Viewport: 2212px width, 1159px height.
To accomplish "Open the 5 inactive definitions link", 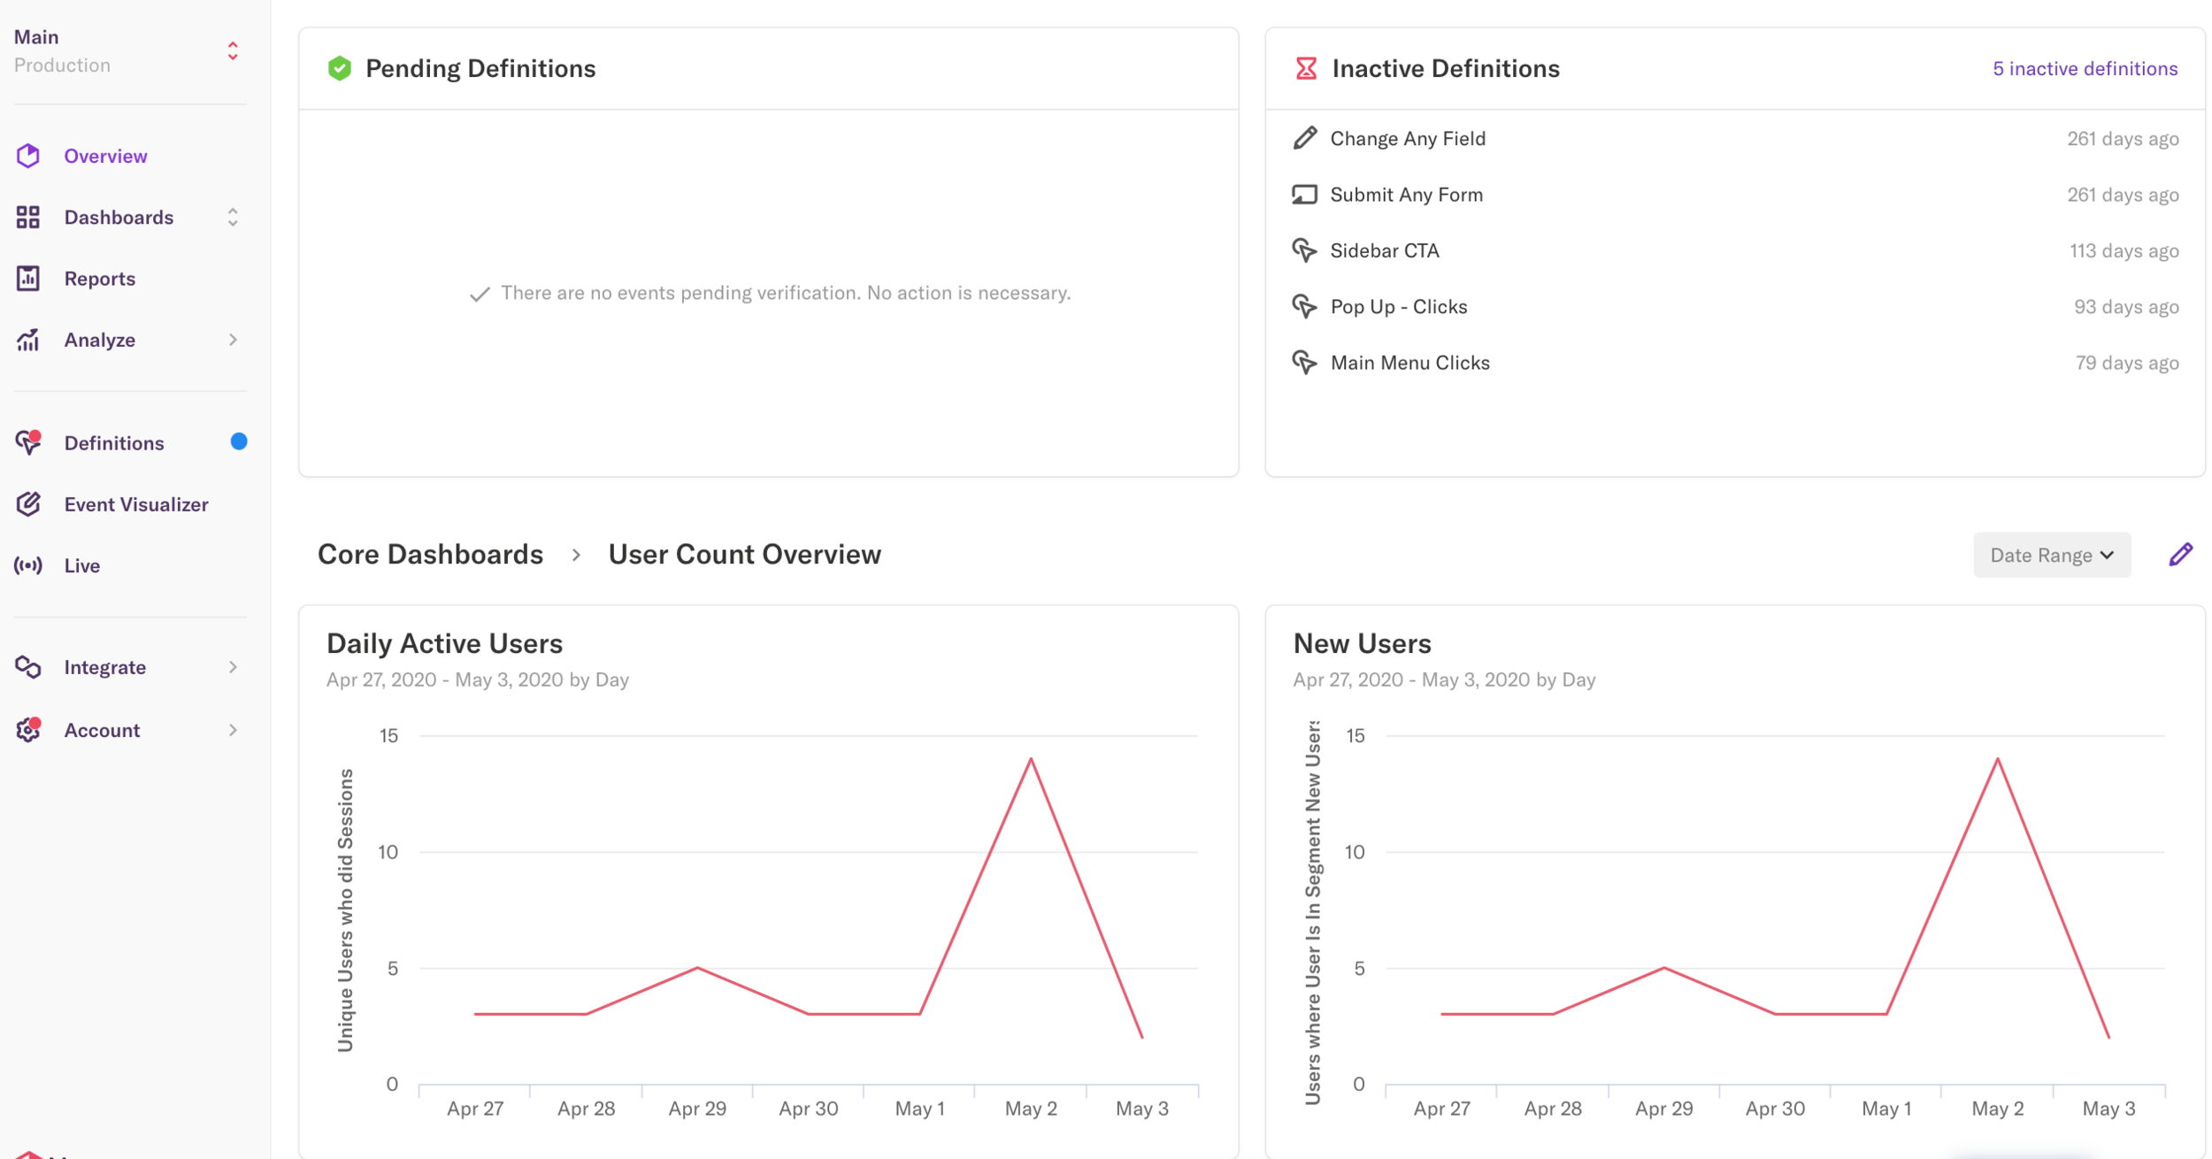I will point(2085,68).
